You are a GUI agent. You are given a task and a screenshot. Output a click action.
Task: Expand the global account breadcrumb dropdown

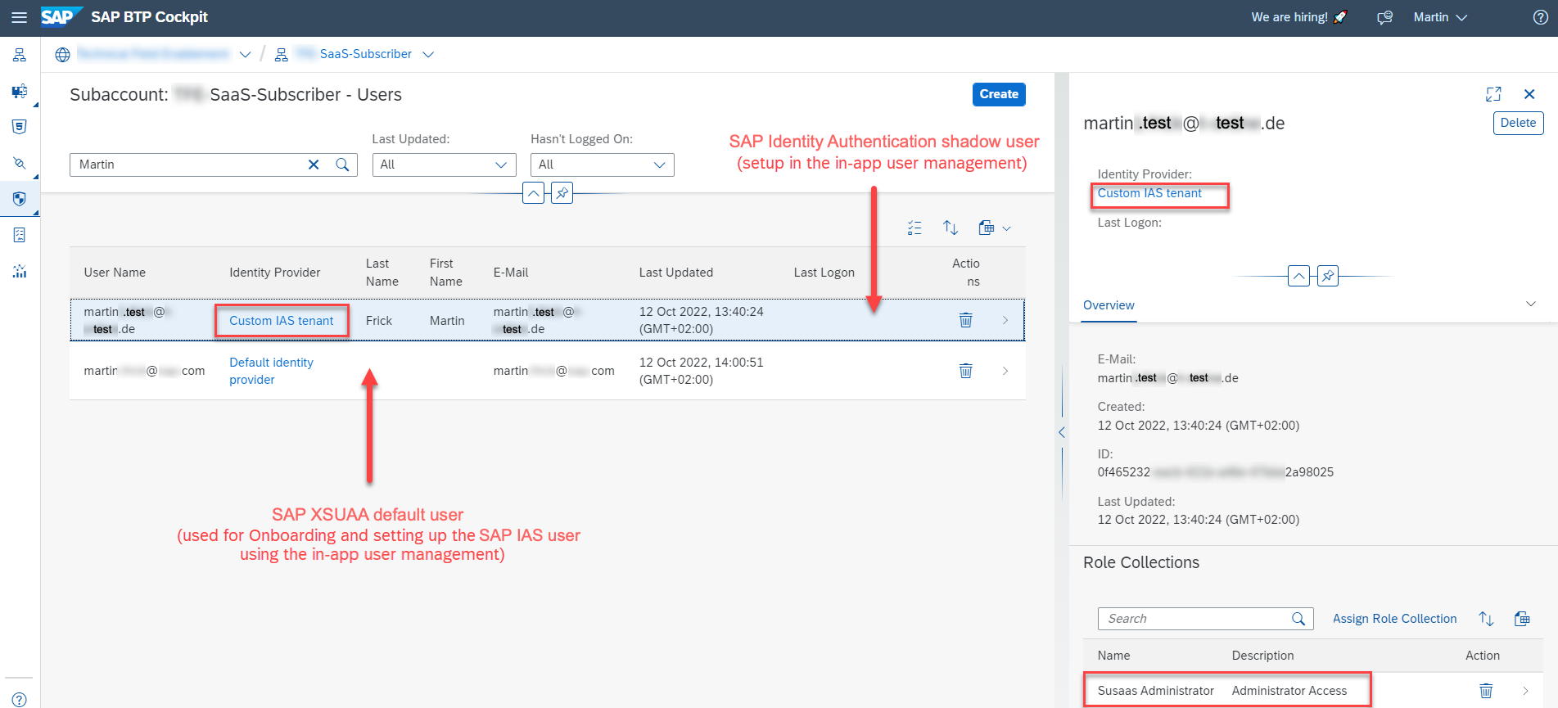pos(245,55)
